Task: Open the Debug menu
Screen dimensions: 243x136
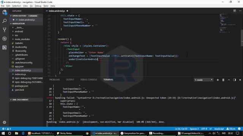Action: pyautogui.click(x=38, y=6)
